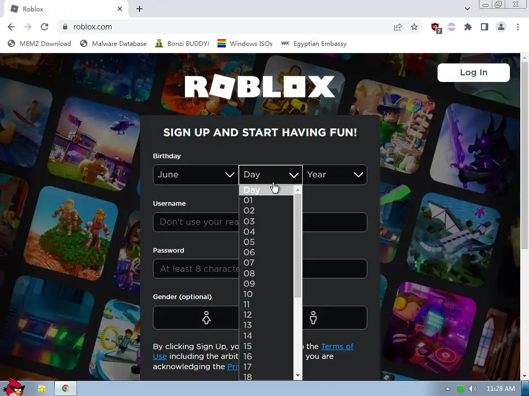
Task: Select day 03 in the list
Action: (x=266, y=221)
